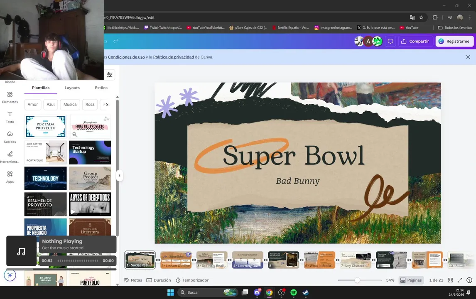Open the YouTubeYouTubehtt bookmark
The image size is (476, 299).
click(x=206, y=28)
